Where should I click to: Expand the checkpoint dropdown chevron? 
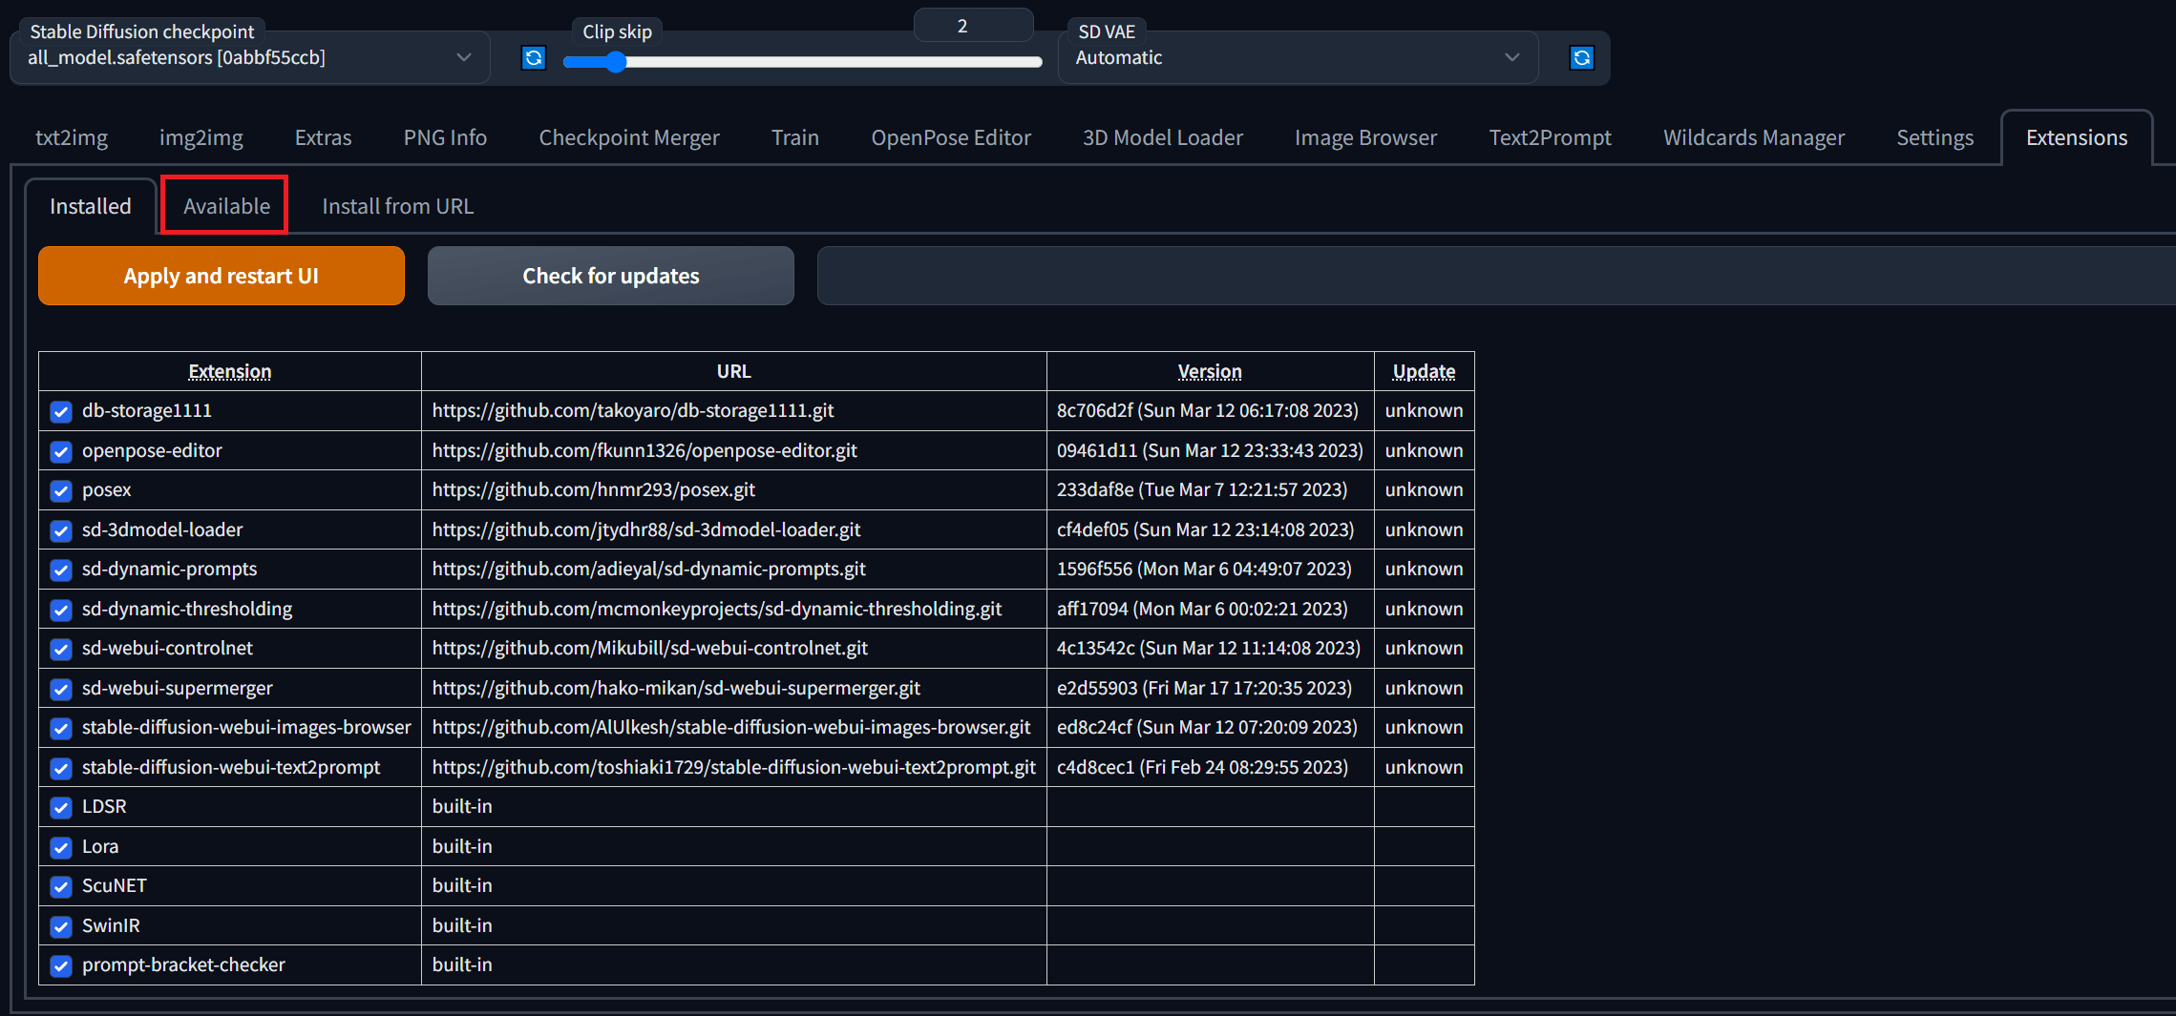tap(465, 57)
